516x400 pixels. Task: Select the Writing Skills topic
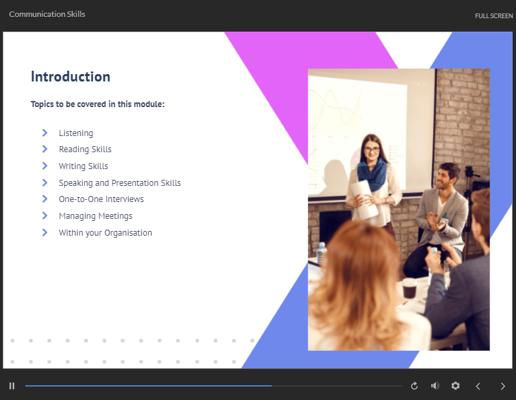[x=84, y=166]
